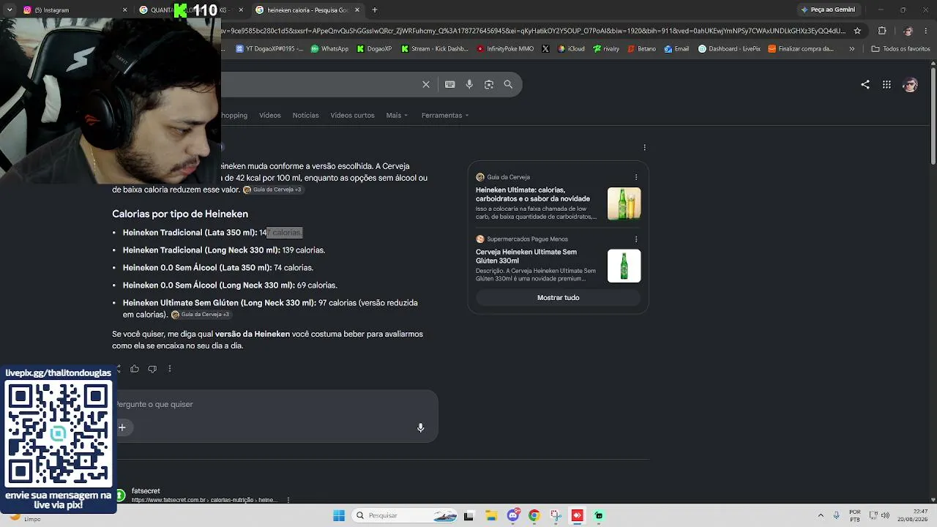Open the green app pinned in taskbar

point(599,515)
